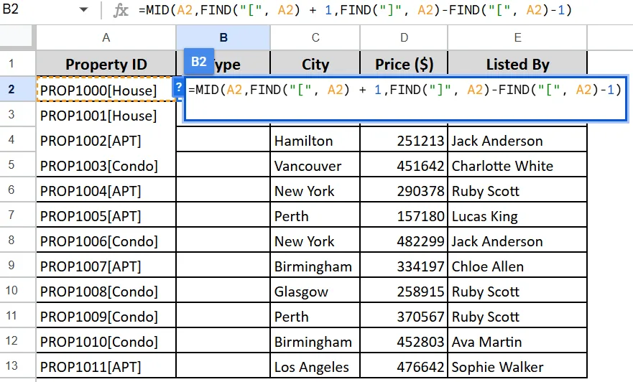Click the Lucas King cell
This screenshot has height=382, width=633.
[x=517, y=216]
